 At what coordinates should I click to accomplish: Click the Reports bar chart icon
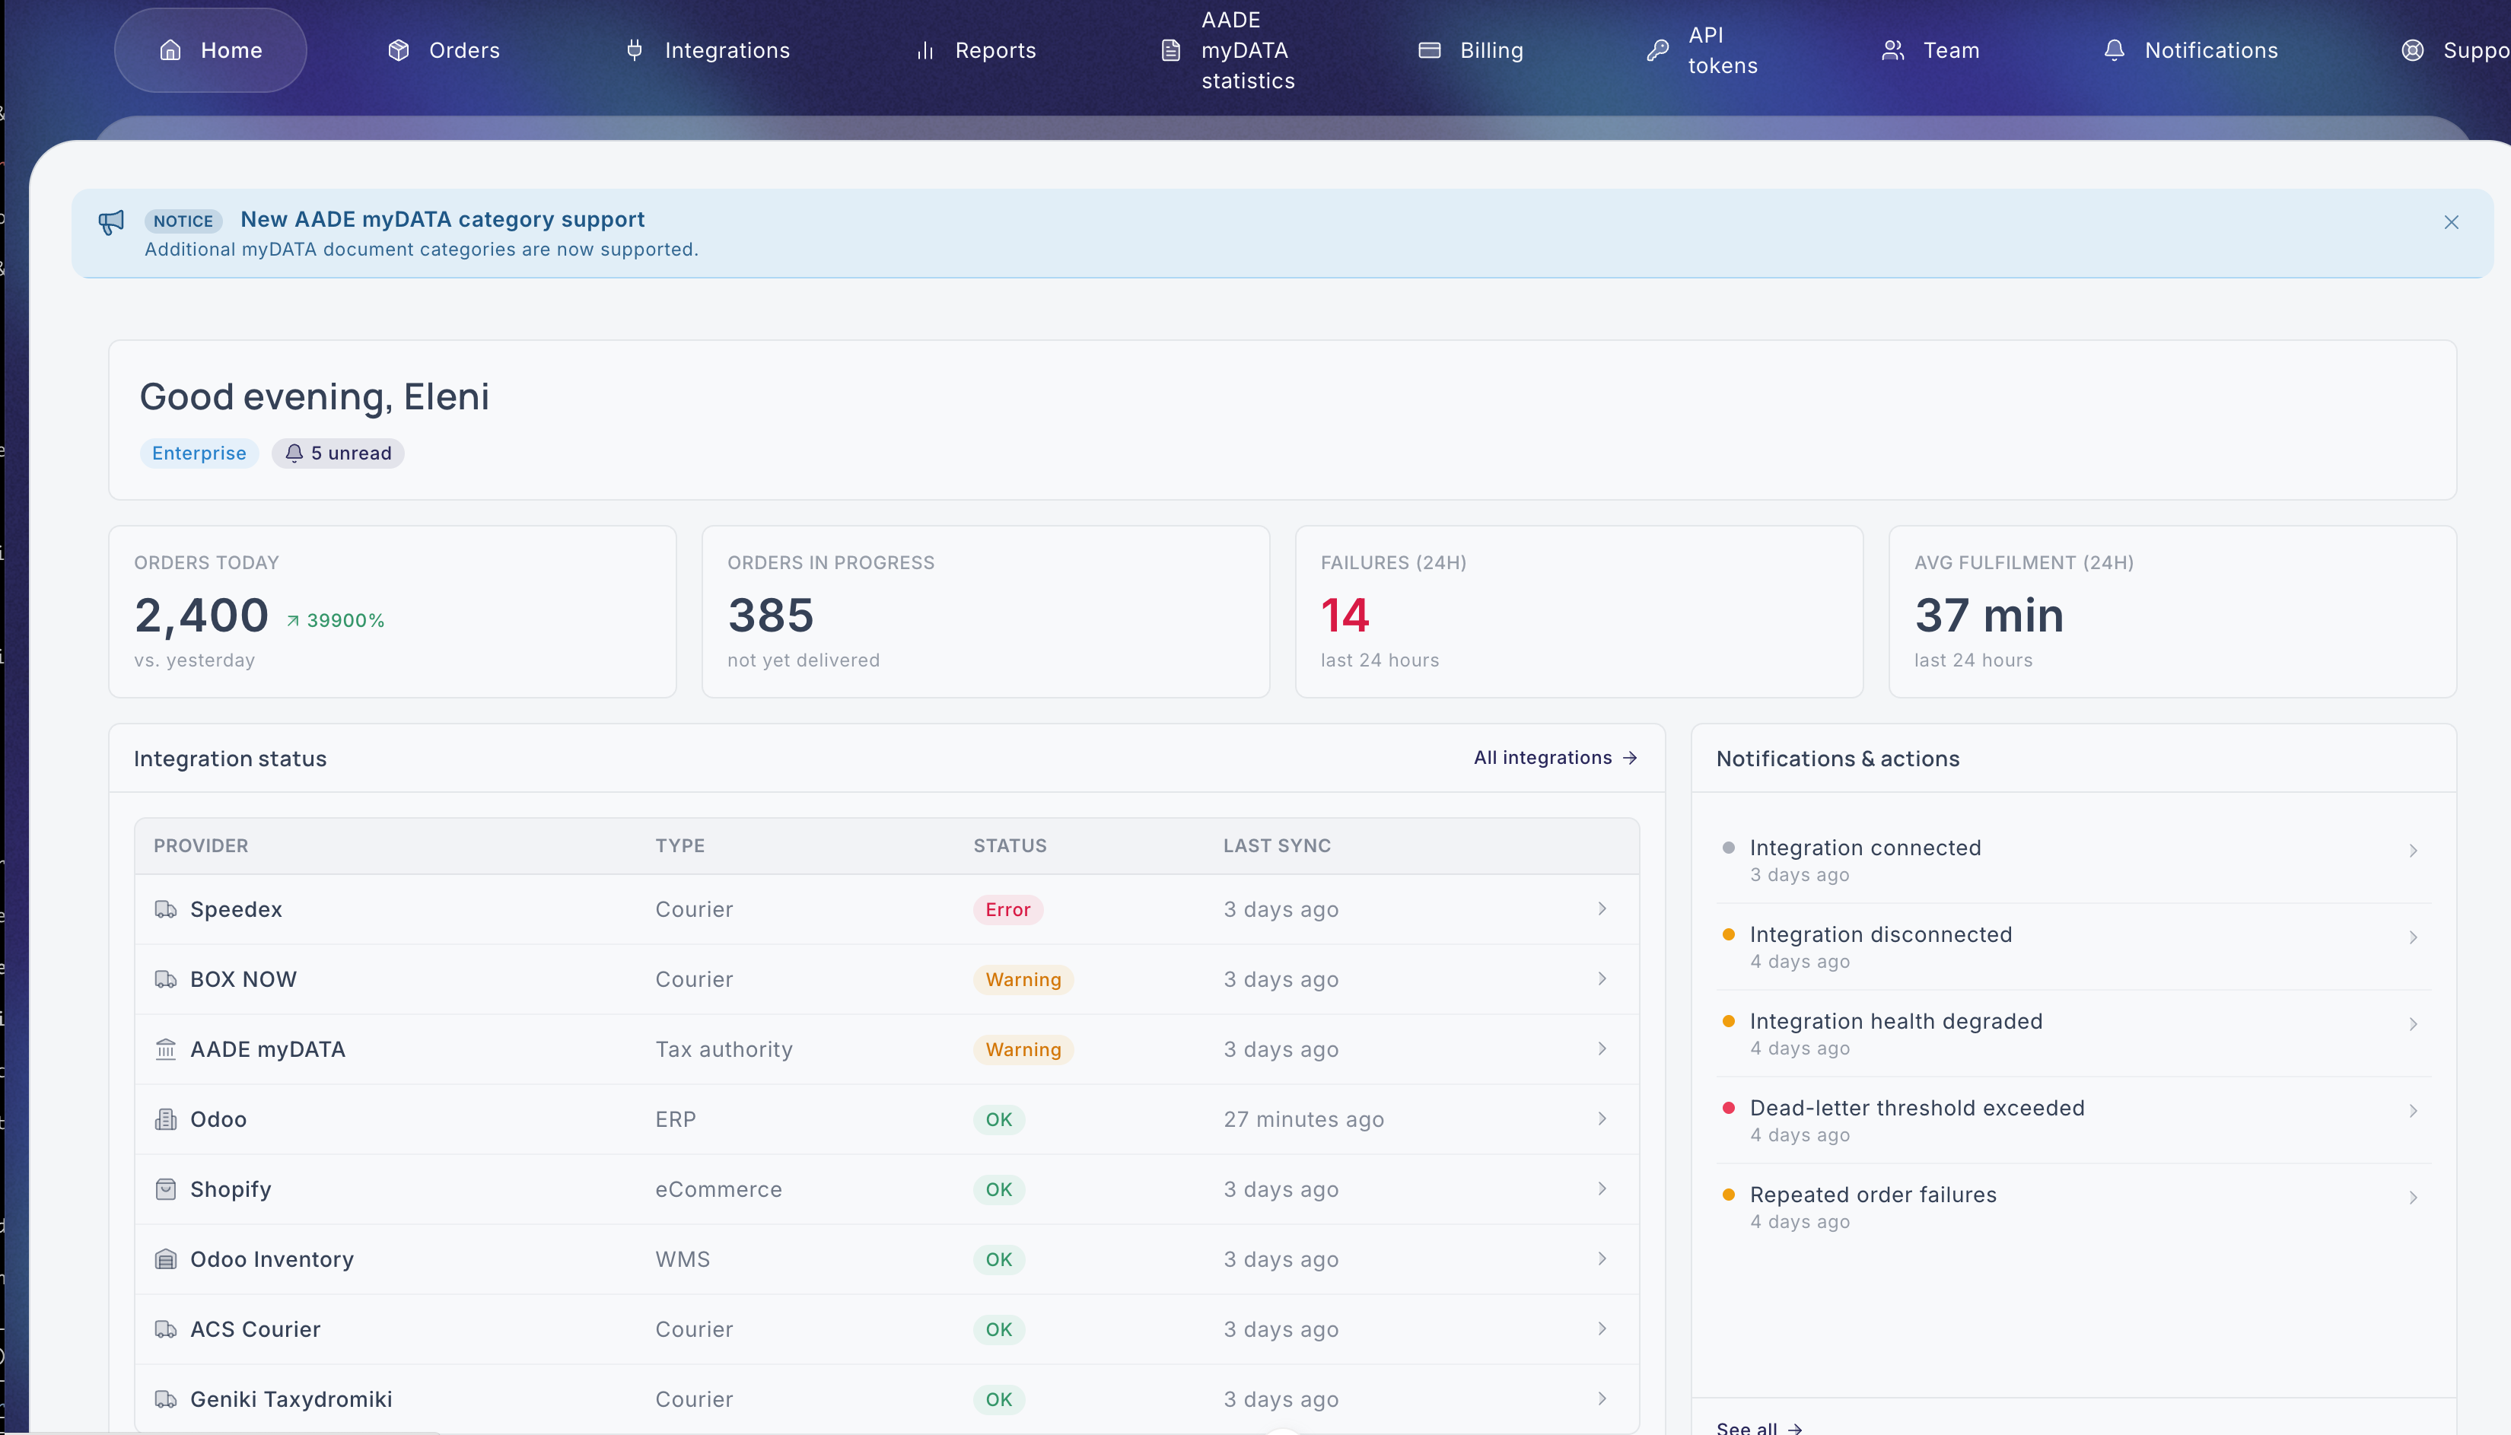point(925,50)
